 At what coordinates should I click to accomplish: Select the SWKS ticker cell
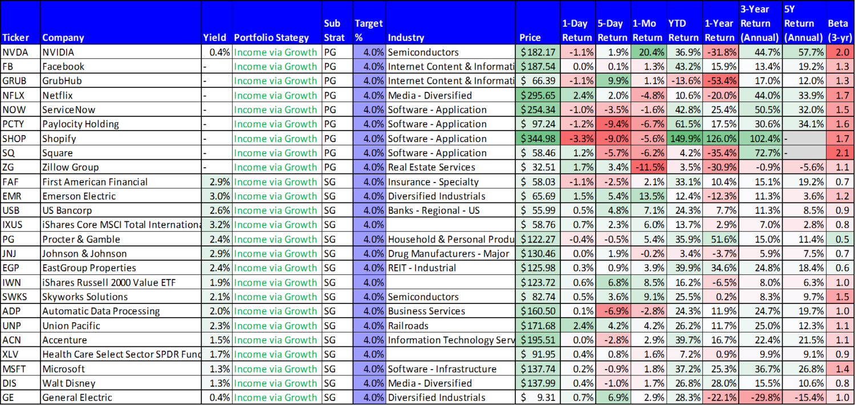(21, 297)
